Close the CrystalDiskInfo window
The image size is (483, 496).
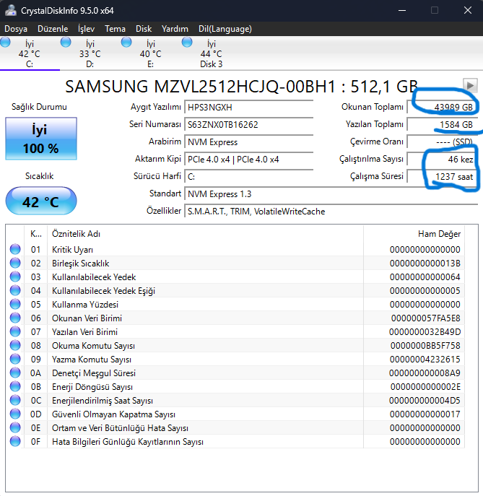(468, 10)
